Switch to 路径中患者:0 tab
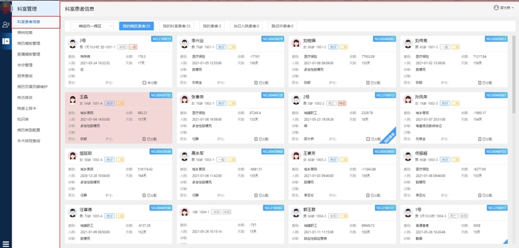 pos(282,26)
